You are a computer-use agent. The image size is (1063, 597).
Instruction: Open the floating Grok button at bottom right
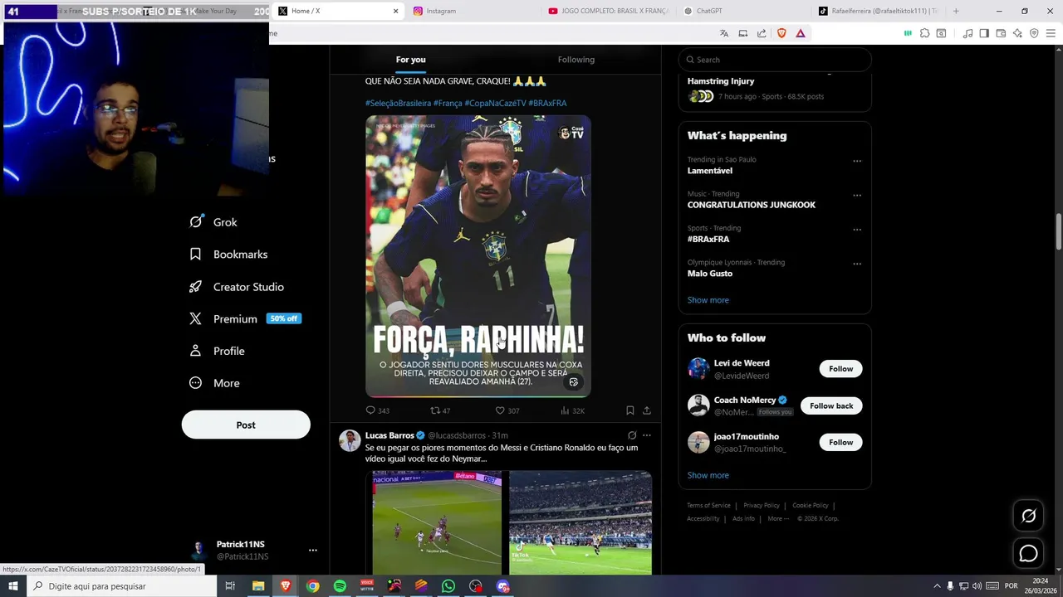[x=1028, y=516]
